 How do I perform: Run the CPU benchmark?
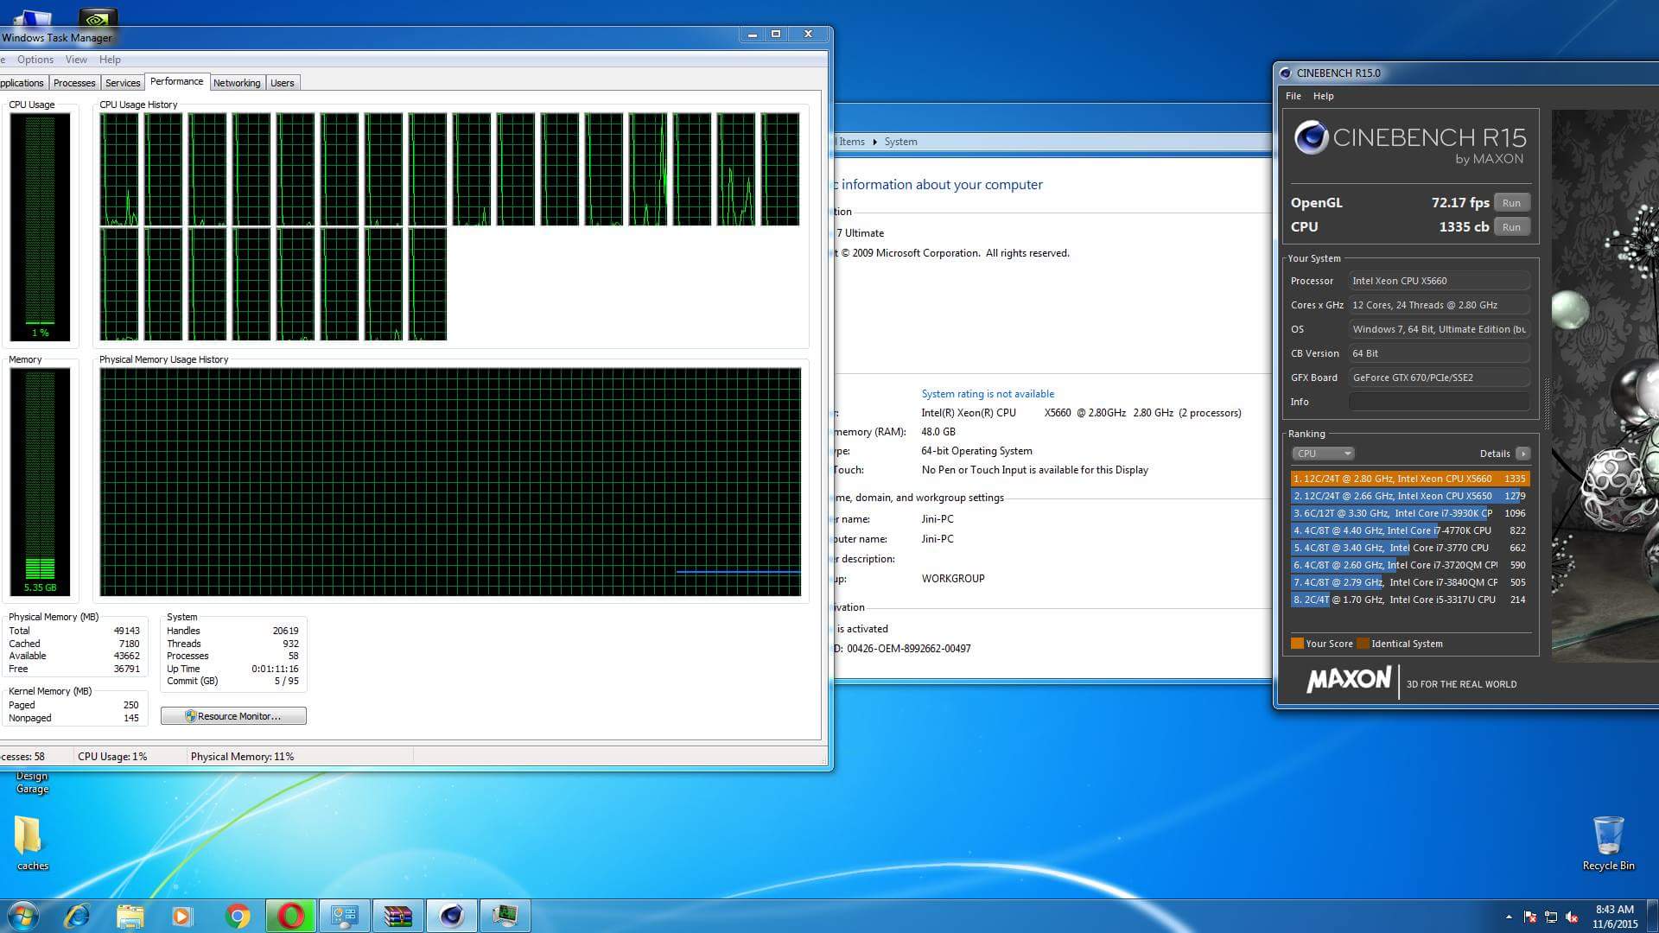tap(1510, 227)
